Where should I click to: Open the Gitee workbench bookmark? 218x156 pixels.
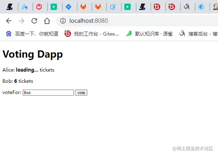click(x=92, y=34)
